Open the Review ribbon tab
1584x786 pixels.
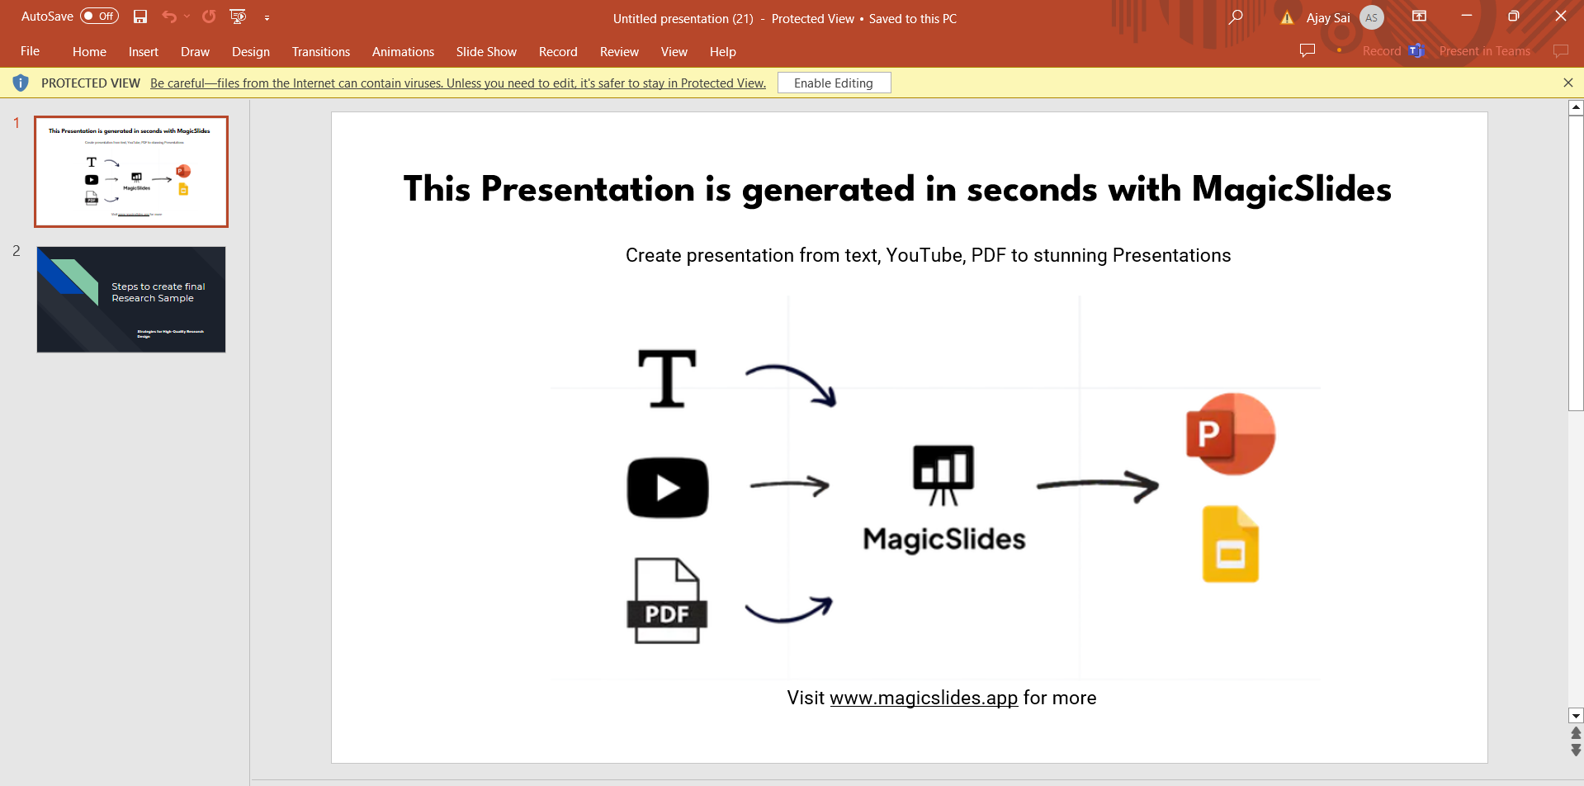coord(619,51)
